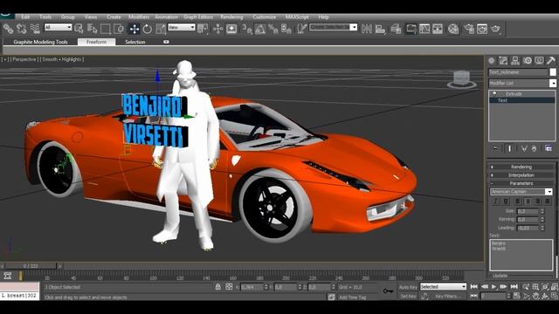The image size is (559, 314).
Task: Open Select by Name dialog
Action: (92, 29)
